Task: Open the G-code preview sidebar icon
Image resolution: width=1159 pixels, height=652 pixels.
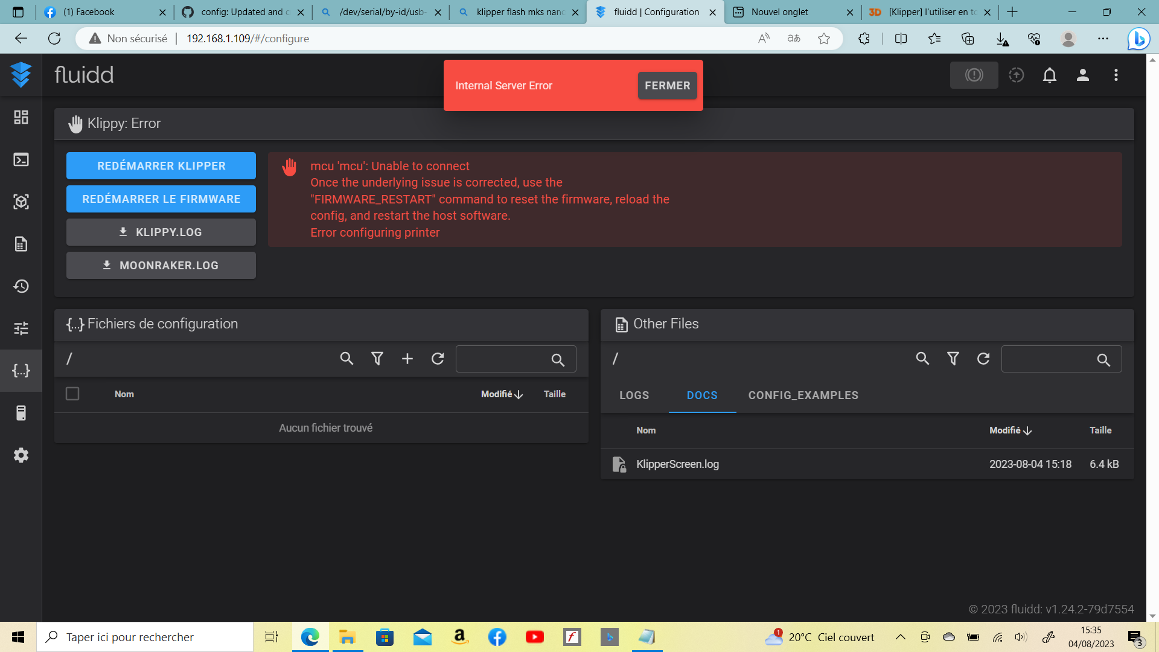Action: coord(21,202)
